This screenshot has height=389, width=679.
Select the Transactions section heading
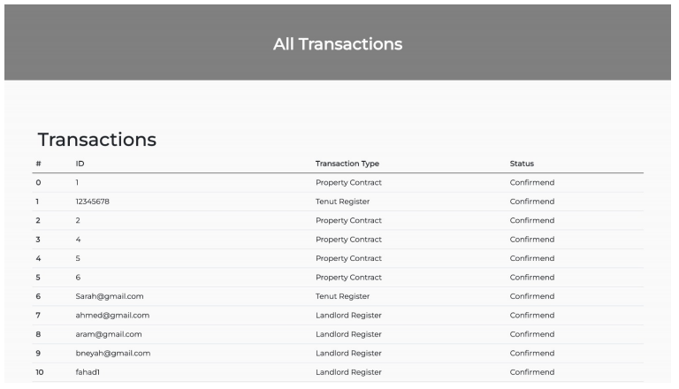(x=97, y=140)
